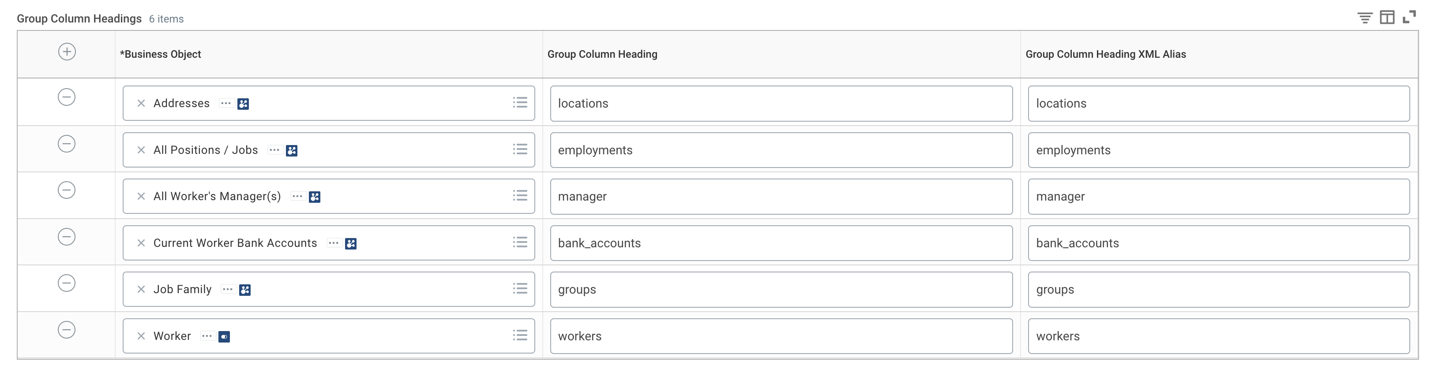Open related actions ellipsis for Job Family
1442x380 pixels.
(227, 289)
